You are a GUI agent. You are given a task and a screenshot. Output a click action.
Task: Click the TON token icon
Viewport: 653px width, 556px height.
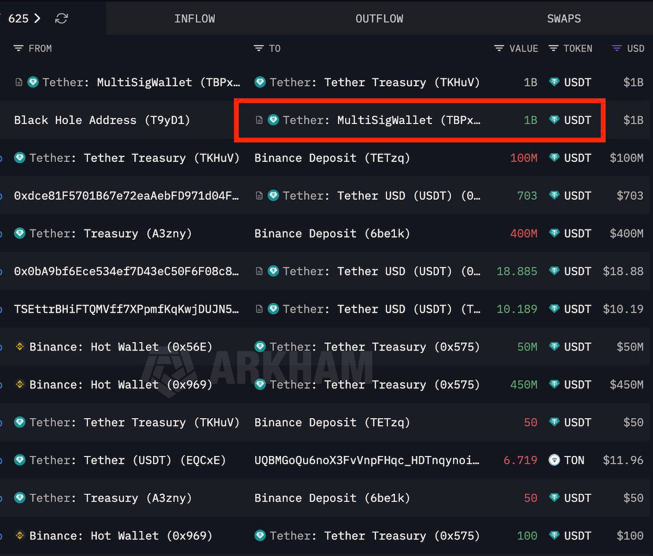(554, 460)
